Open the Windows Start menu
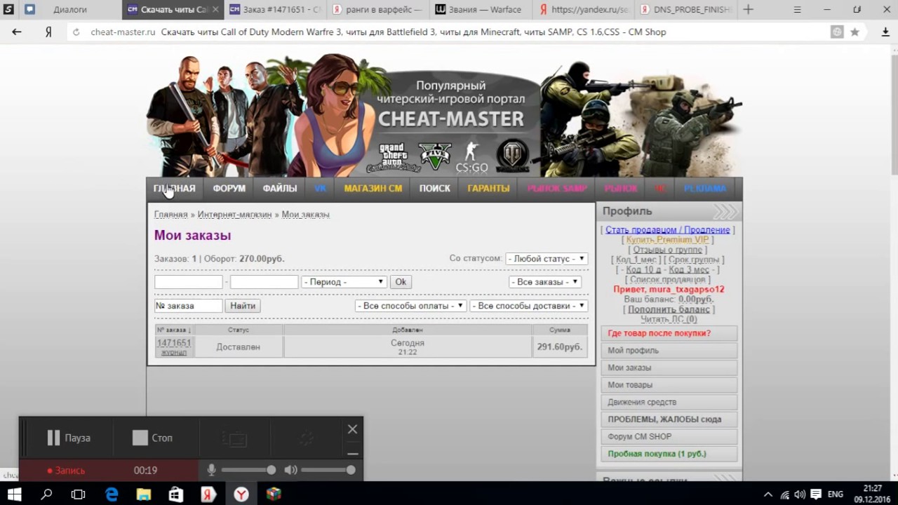 (14, 494)
